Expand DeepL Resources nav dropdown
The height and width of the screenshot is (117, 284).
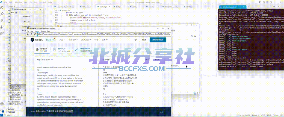(x=104, y=40)
